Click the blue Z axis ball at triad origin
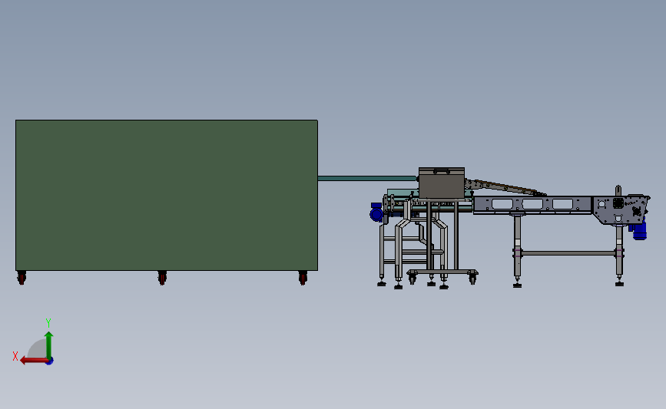This screenshot has width=666, height=409. tap(49, 361)
